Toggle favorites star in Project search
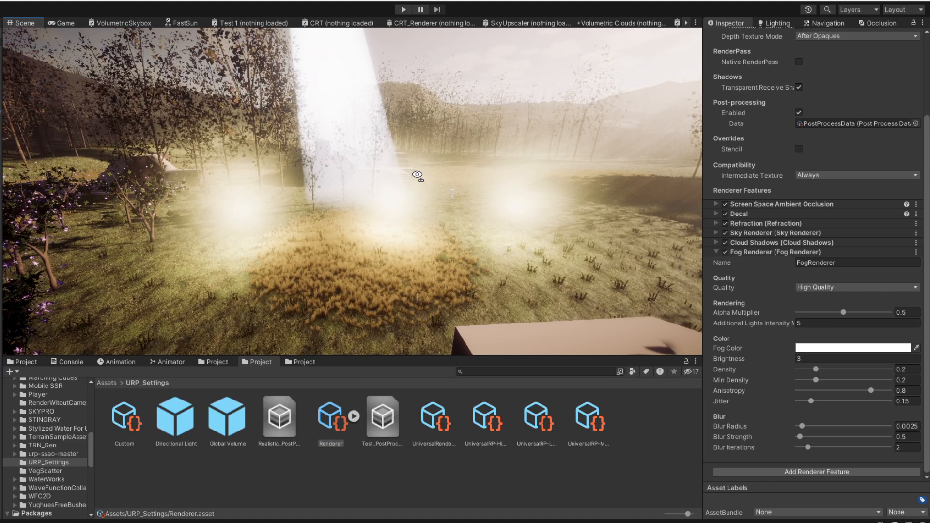Image resolution: width=930 pixels, height=523 pixels. [x=674, y=371]
